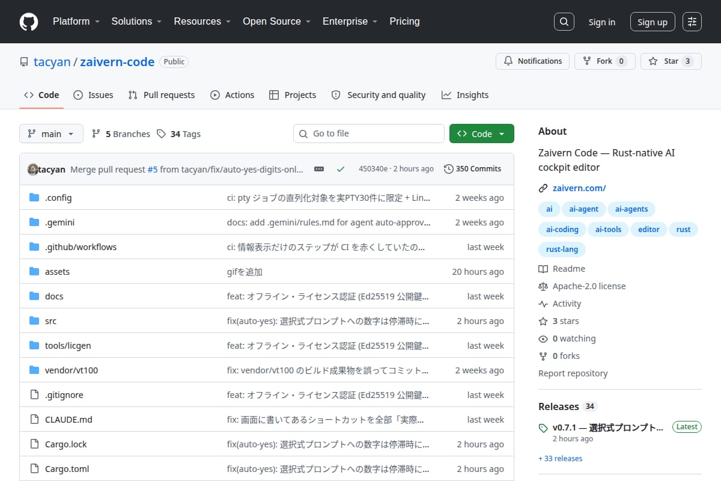Image resolution: width=721 pixels, height=481 pixels.
Task: Expand the Platform menu
Action: [x=76, y=22]
